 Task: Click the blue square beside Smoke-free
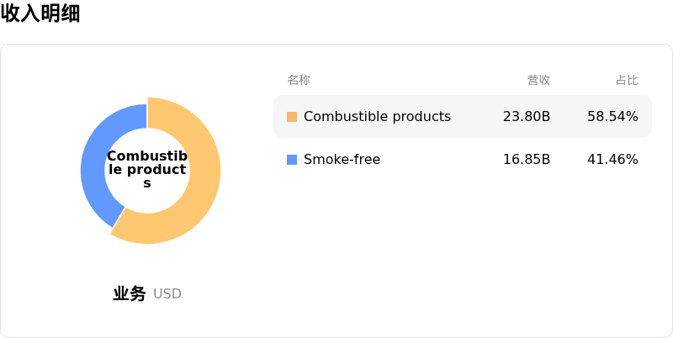[292, 160]
